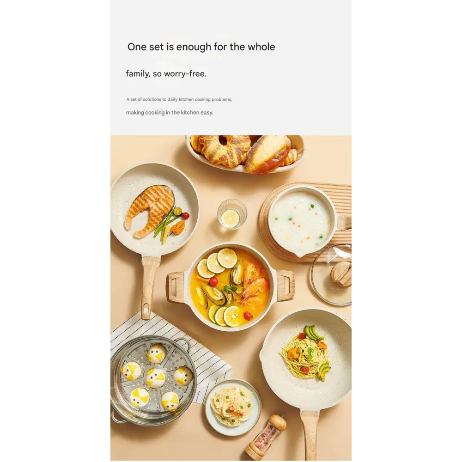The width and height of the screenshot is (462, 462).
Task: Click the small plate of creamy noodles
Action: point(233,407)
